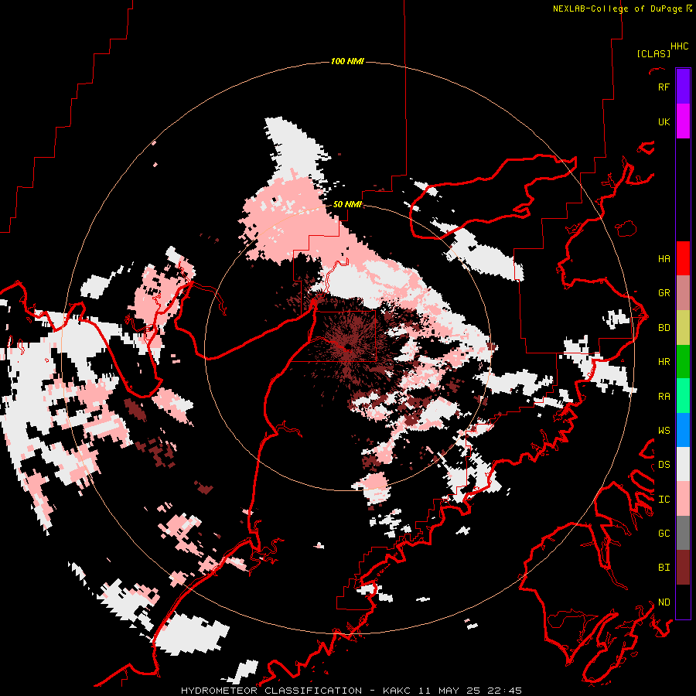The image size is (696, 696).
Task: Click the DS white legend swatch
Action: [x=683, y=464]
